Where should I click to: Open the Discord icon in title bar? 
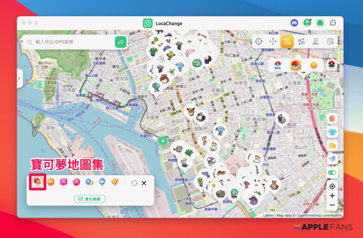pos(294,23)
